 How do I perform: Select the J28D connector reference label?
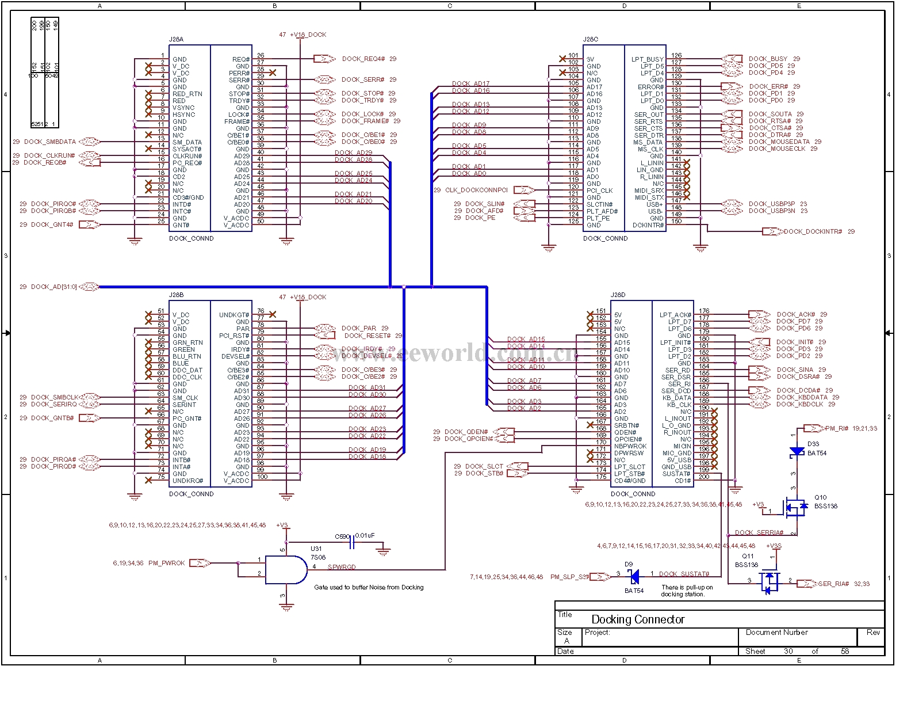click(618, 295)
